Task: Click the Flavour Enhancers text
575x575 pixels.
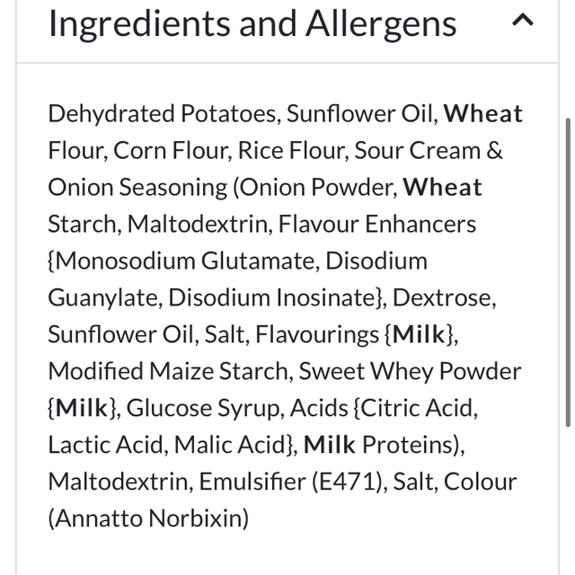Action: [x=379, y=225]
